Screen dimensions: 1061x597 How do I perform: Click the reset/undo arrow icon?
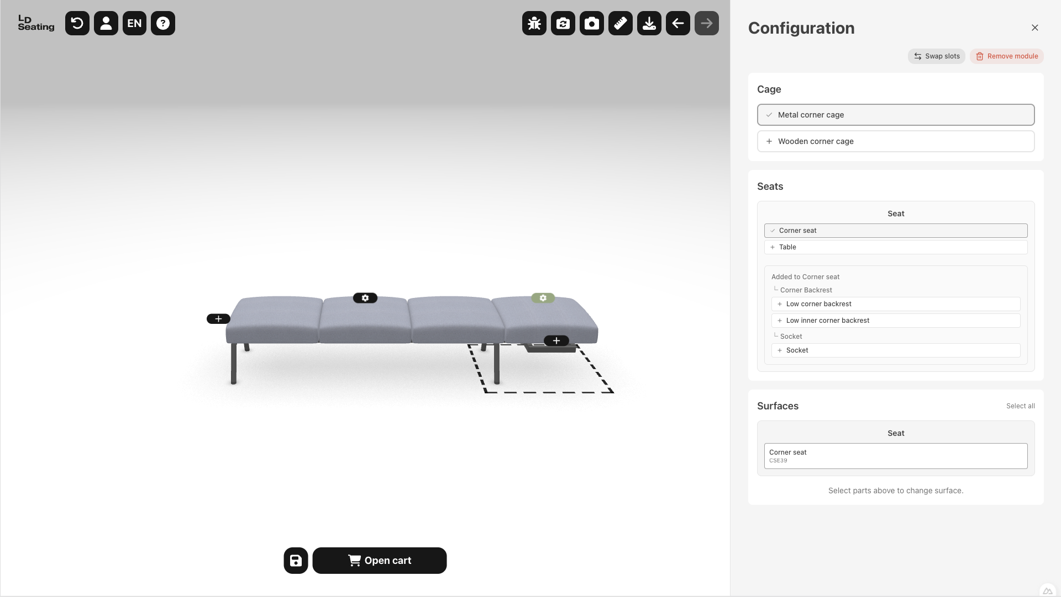click(77, 23)
